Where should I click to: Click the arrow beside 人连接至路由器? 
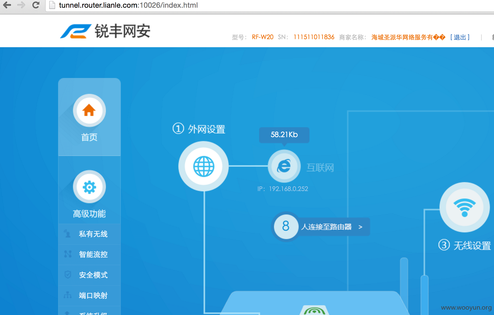(360, 227)
